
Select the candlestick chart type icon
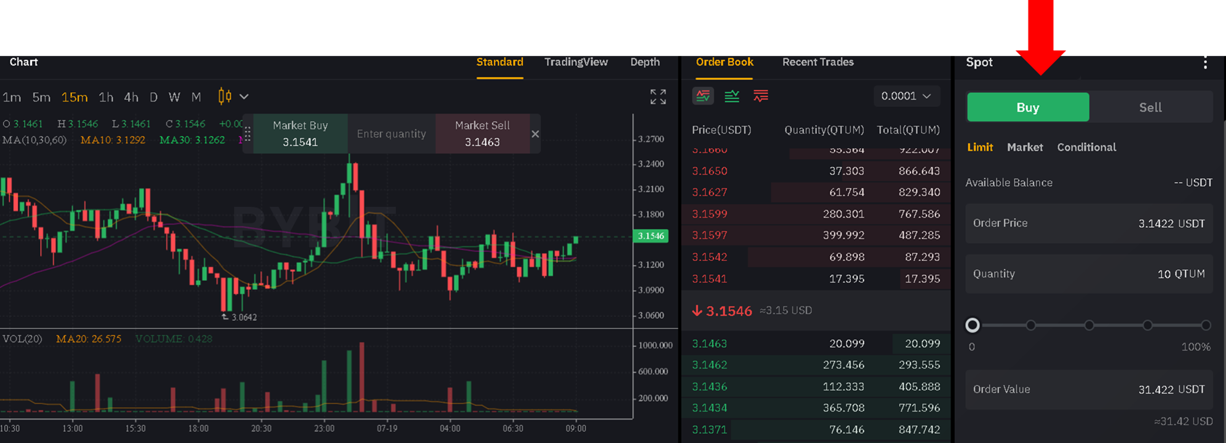click(x=225, y=96)
